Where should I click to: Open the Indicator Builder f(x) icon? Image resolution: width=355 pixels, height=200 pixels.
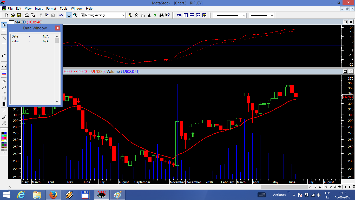coord(143,15)
